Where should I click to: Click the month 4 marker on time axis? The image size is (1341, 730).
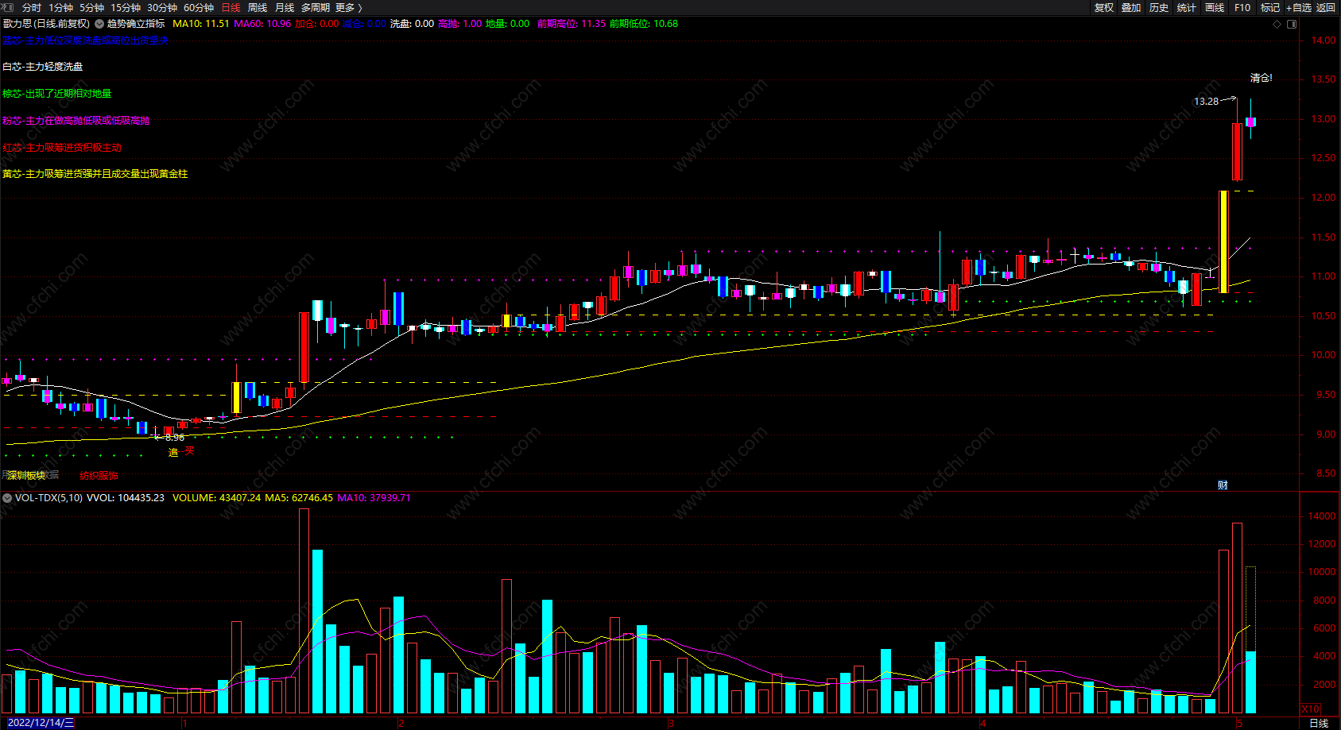[x=982, y=723]
